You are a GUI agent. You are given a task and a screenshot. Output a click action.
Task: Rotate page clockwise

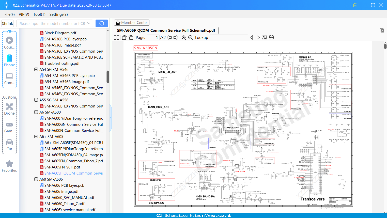pyautogui.click(x=131, y=37)
